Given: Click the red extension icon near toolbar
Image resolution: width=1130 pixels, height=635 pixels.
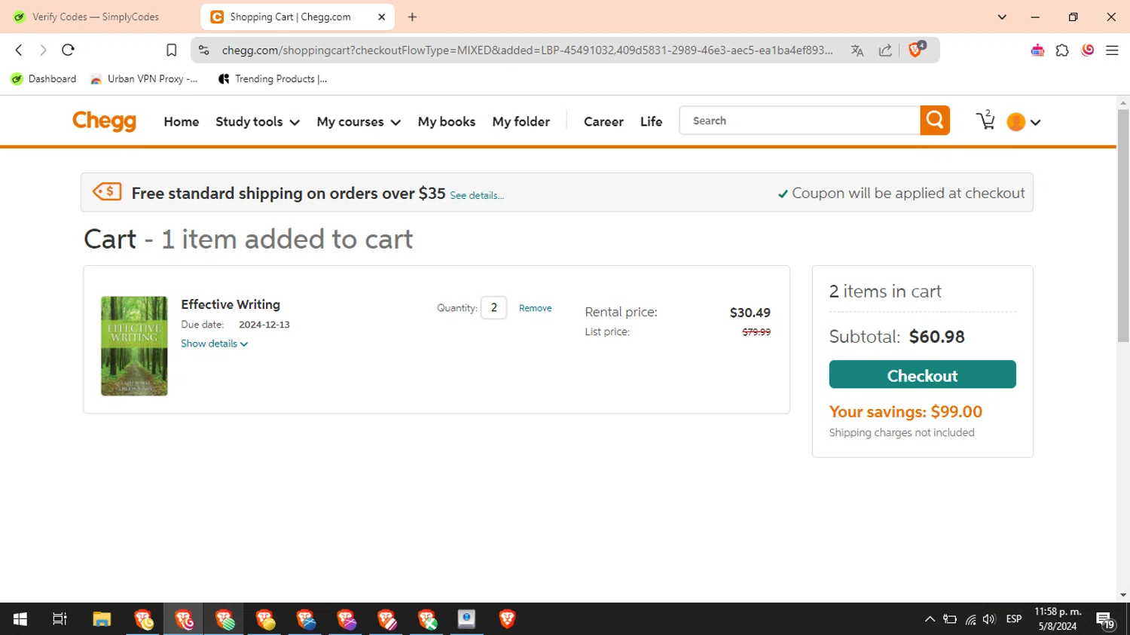Looking at the screenshot, I should click(x=1037, y=50).
